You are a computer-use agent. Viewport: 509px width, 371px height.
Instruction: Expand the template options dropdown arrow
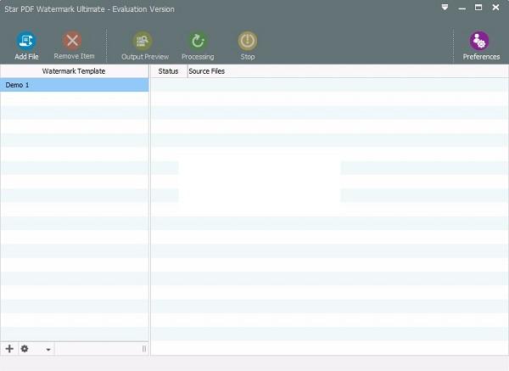(48, 350)
